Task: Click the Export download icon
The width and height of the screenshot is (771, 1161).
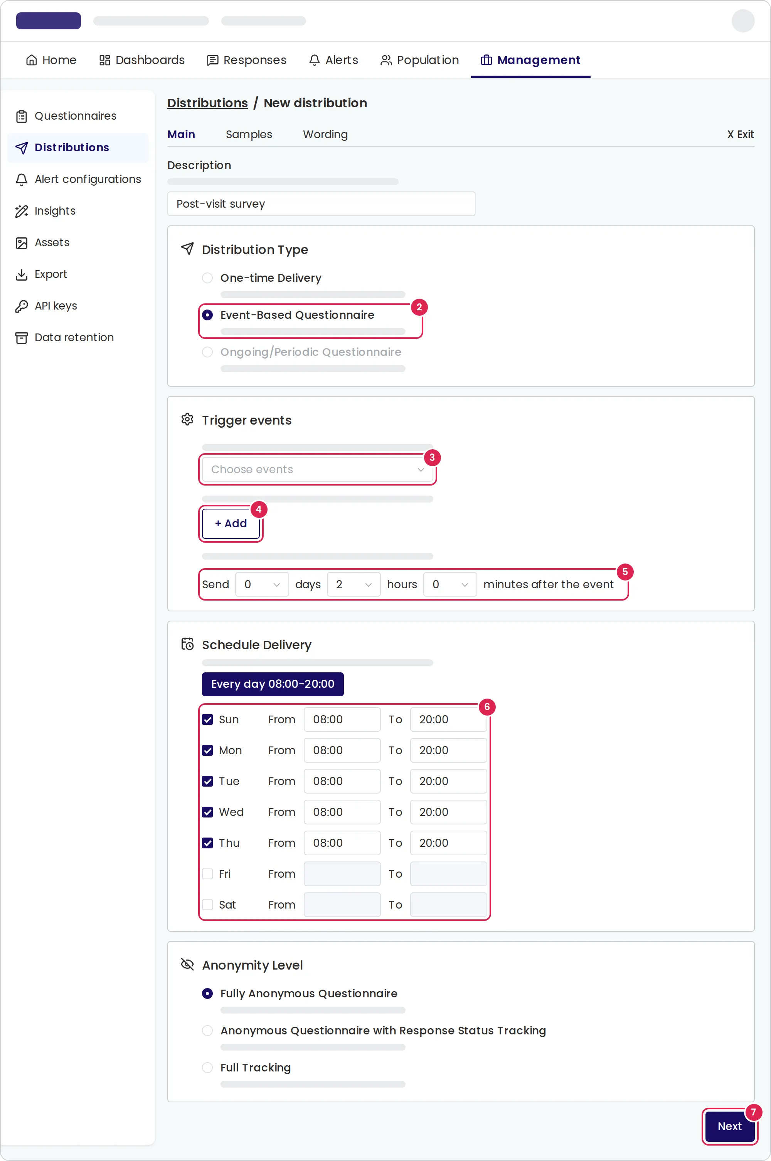Action: pyautogui.click(x=22, y=274)
